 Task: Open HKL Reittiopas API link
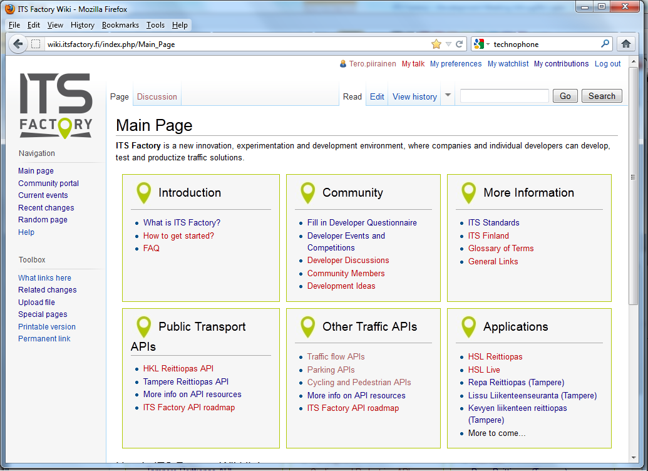178,368
